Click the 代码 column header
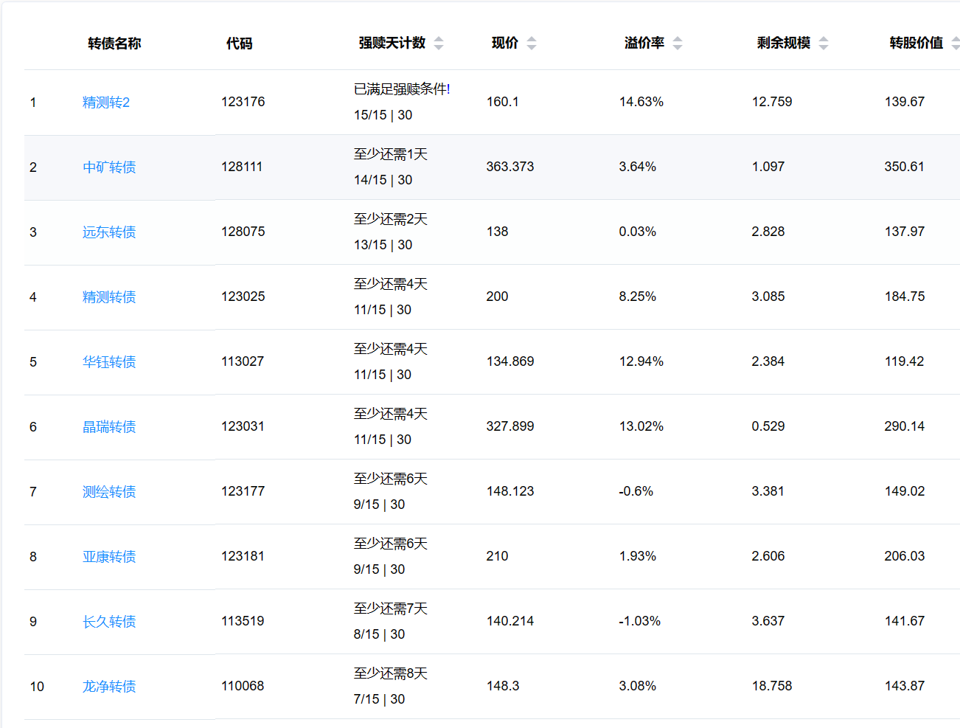This screenshot has height=728, width=960. (x=239, y=44)
